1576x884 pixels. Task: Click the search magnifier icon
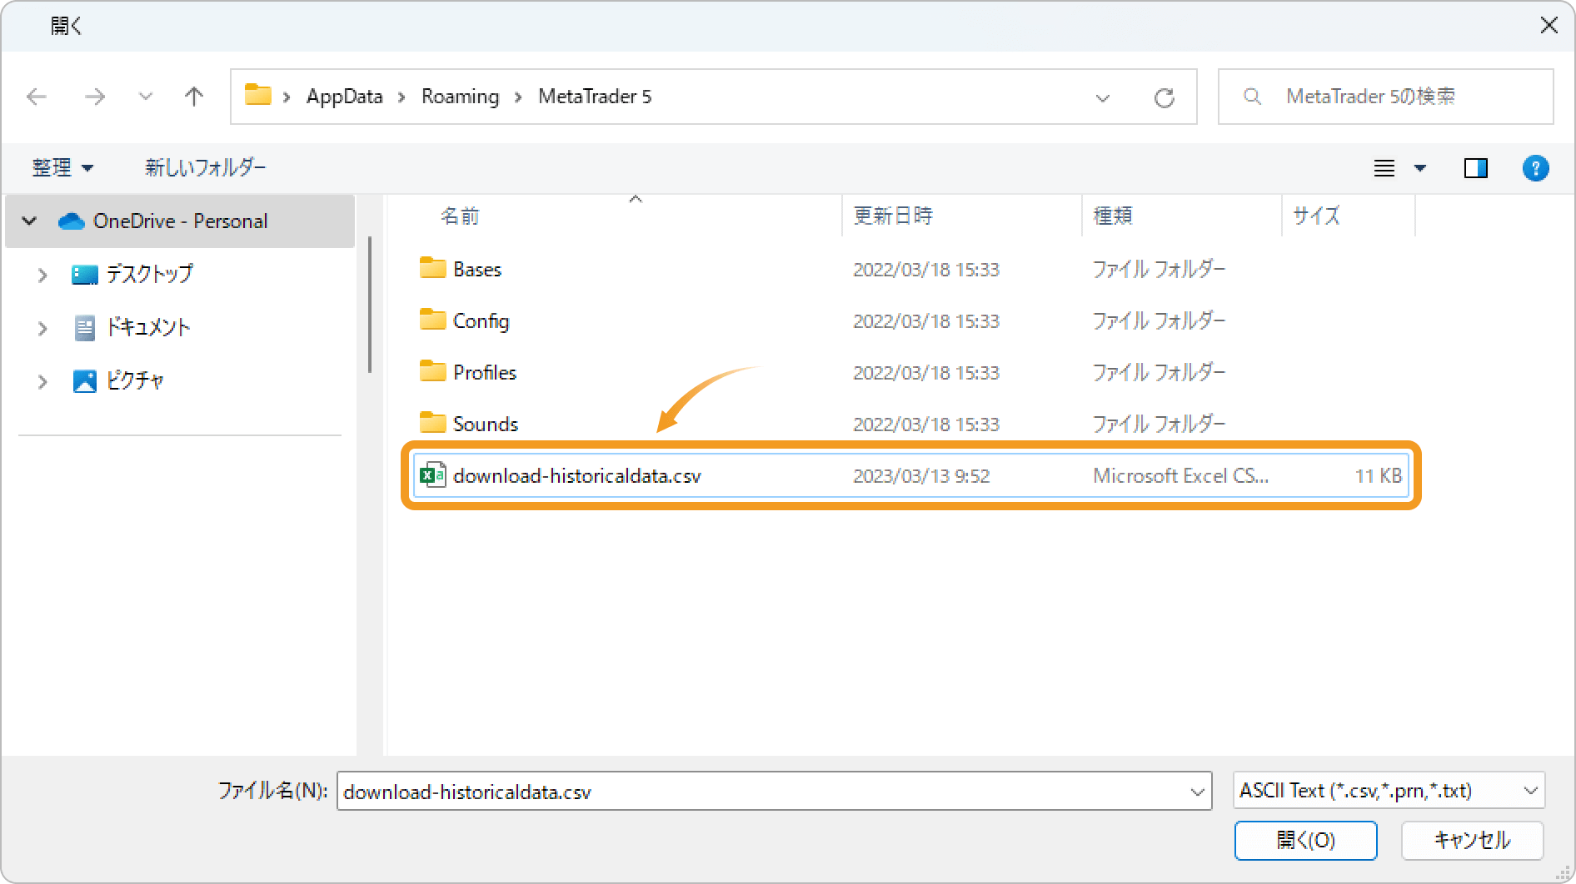[x=1252, y=97]
